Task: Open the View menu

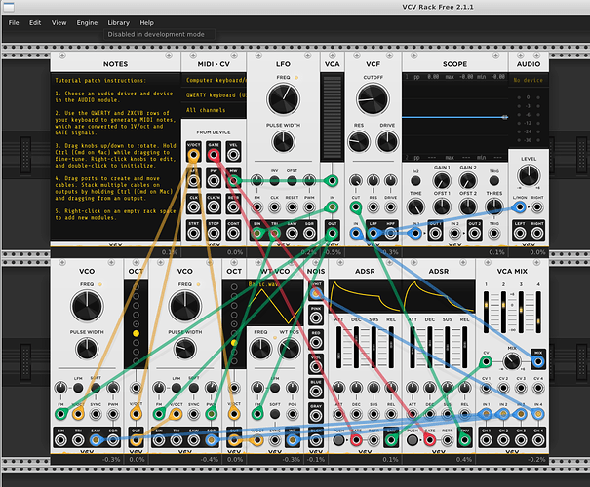Action: (59, 23)
